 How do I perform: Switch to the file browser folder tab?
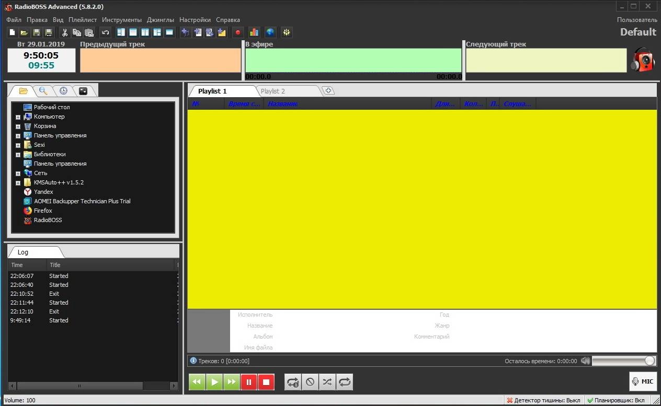pos(24,91)
